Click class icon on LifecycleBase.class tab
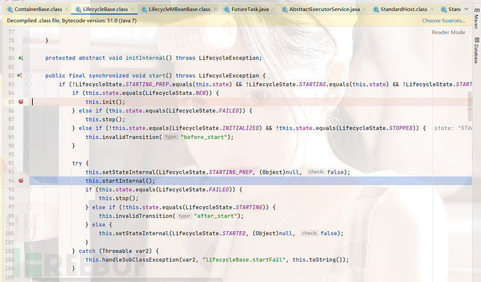 [79, 10]
